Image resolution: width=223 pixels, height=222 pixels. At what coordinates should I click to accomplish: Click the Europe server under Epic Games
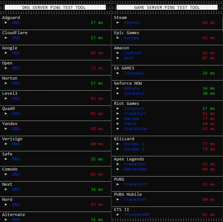[x=131, y=38]
